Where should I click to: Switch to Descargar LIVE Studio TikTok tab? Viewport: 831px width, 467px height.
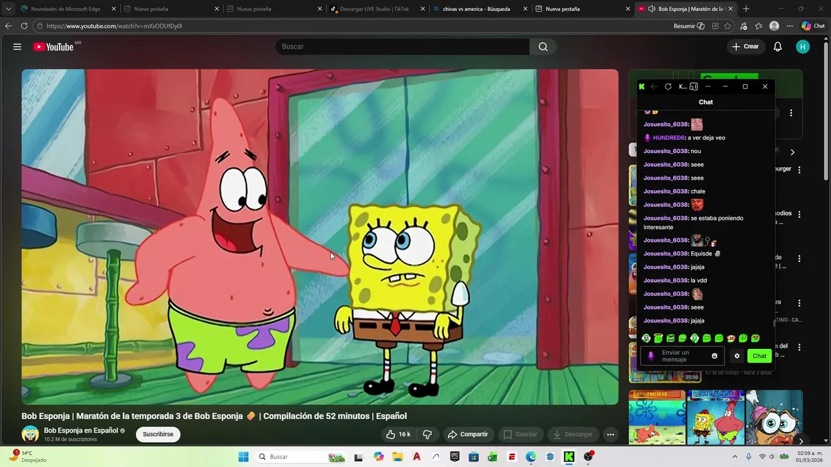click(375, 9)
